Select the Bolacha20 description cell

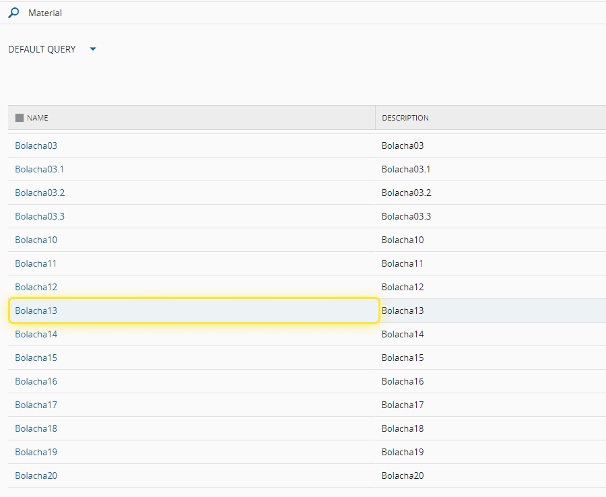pos(490,475)
